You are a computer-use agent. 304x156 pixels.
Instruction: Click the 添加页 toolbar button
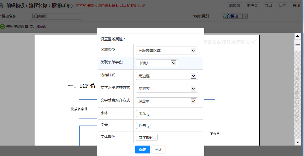[x=234, y=5]
